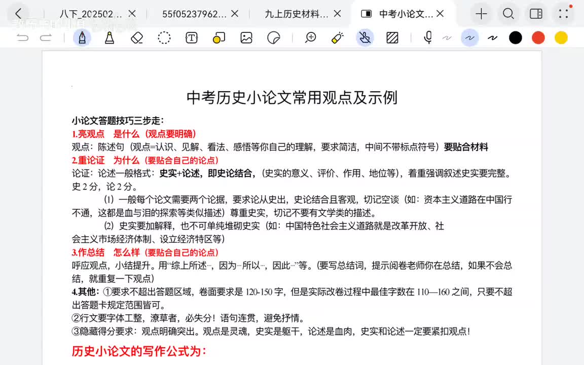Click the line starting ②行文要字体工整
The image size is (584, 365).
pos(188,318)
